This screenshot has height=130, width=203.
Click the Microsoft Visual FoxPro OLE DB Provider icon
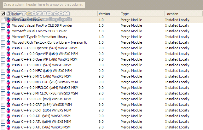(9, 25)
